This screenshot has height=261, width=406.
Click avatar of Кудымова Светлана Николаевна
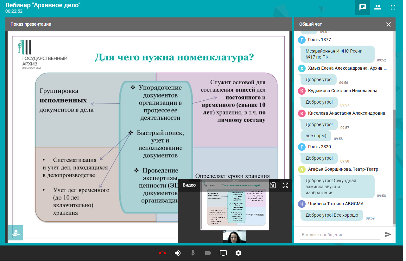[x=302, y=91]
